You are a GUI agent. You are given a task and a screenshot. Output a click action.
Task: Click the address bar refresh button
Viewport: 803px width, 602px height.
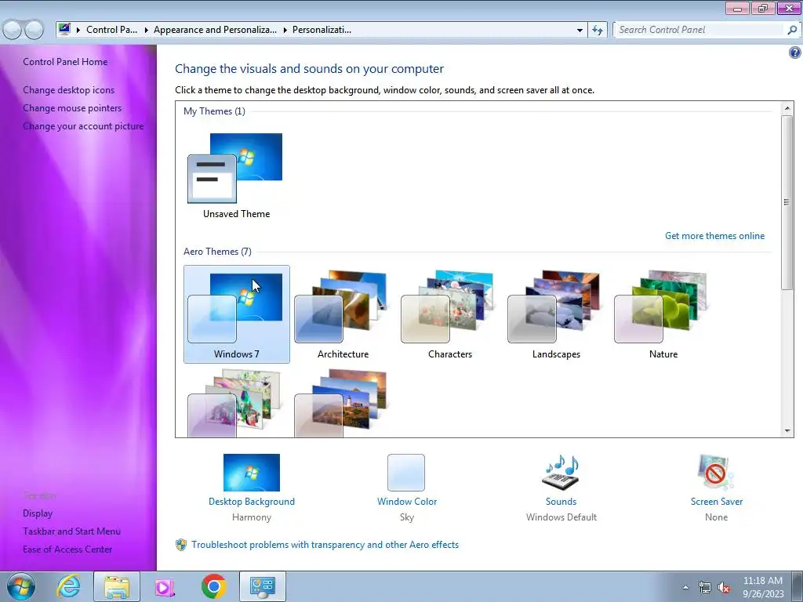pyautogui.click(x=597, y=30)
